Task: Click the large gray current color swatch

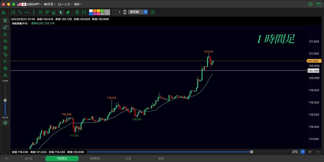Action: [x=107, y=12]
